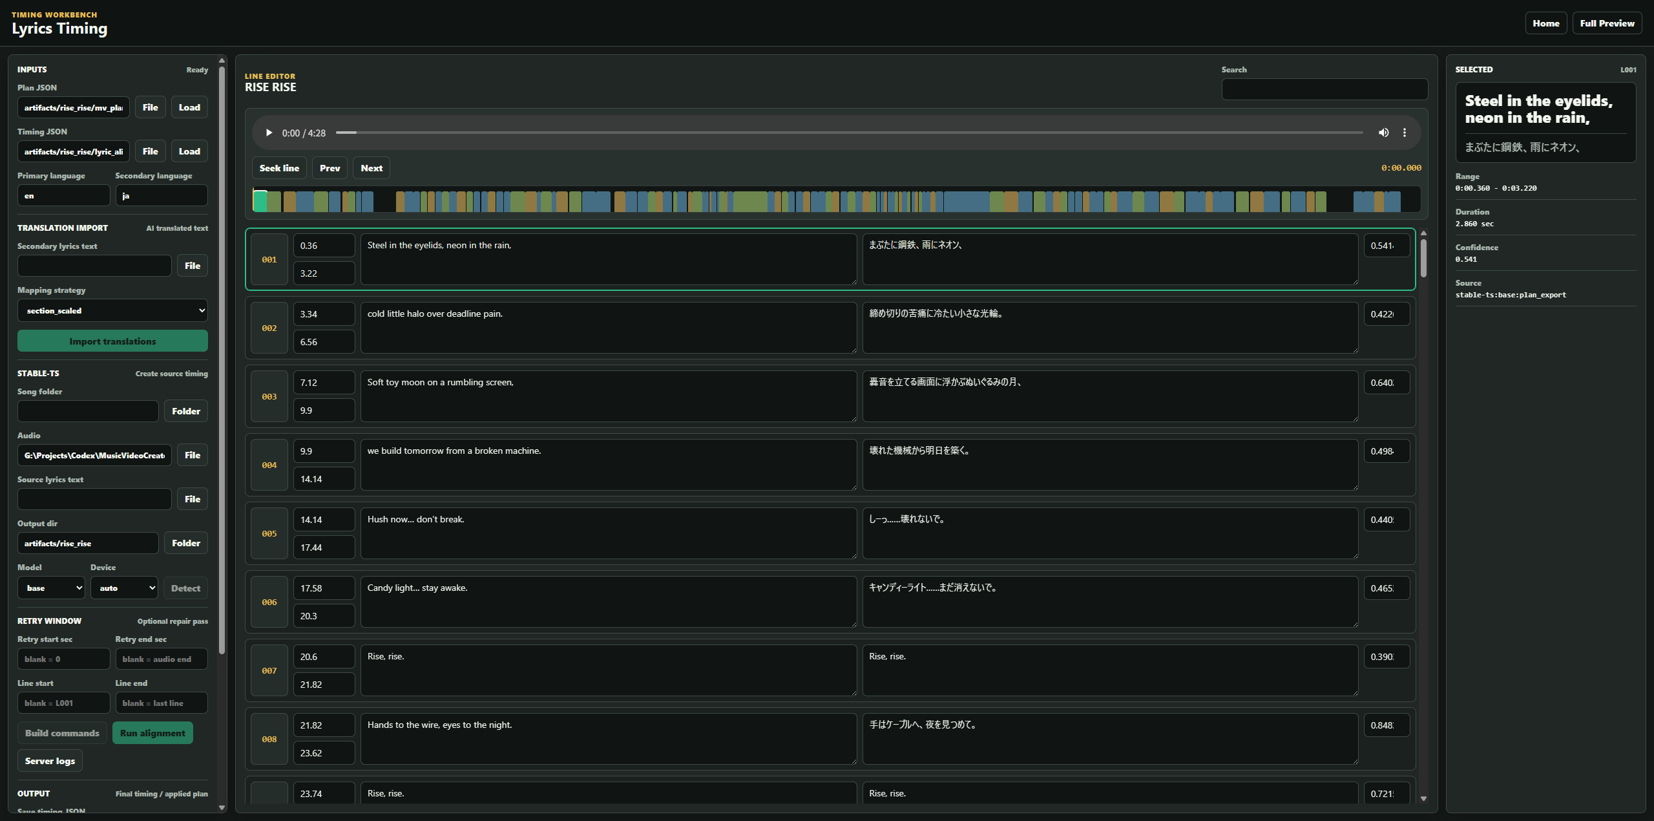The image size is (1654, 821).
Task: Browse File for Audio
Action: 193,455
